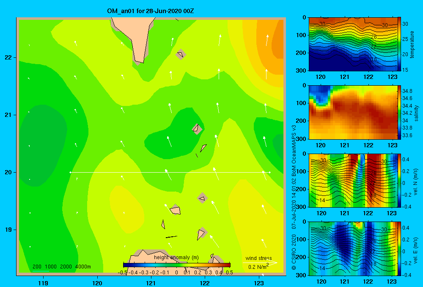Click the 'vel. E (m/s)' label
Viewport: 423px width, 287px height.
tap(415, 250)
